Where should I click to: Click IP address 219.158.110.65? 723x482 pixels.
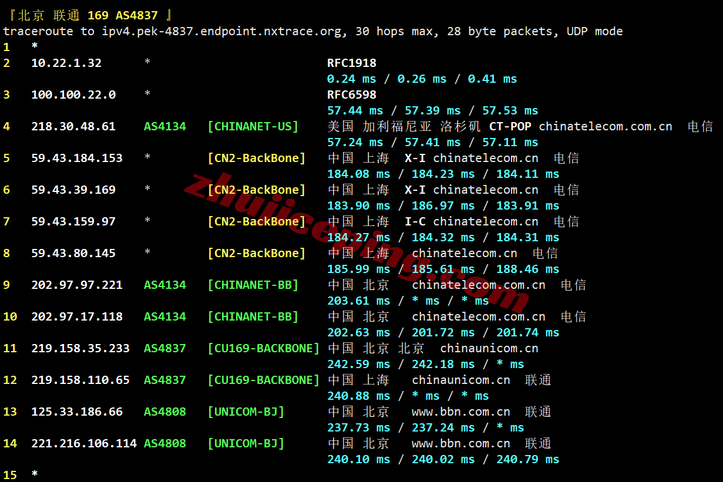point(80,380)
